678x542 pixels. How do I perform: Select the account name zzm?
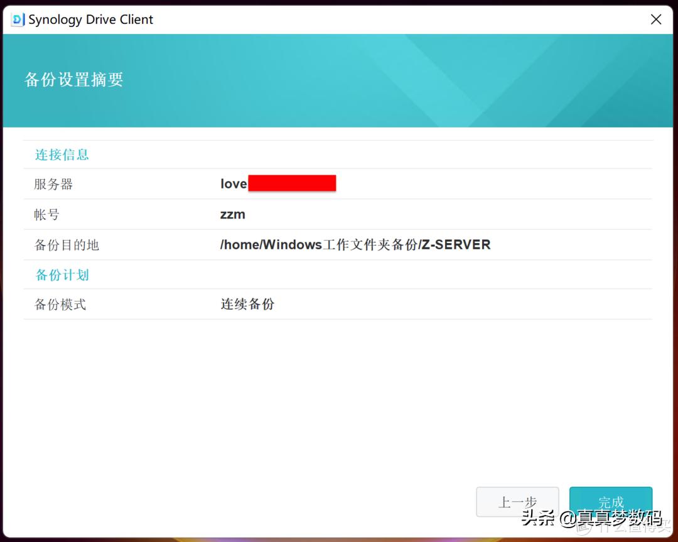click(x=232, y=214)
